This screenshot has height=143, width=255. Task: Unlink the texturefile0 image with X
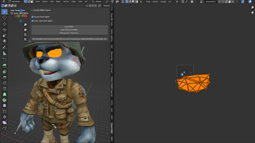[233, 2]
